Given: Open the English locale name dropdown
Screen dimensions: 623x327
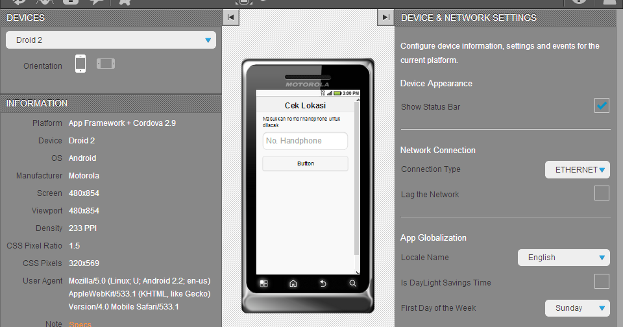Looking at the screenshot, I should click(x=564, y=258).
